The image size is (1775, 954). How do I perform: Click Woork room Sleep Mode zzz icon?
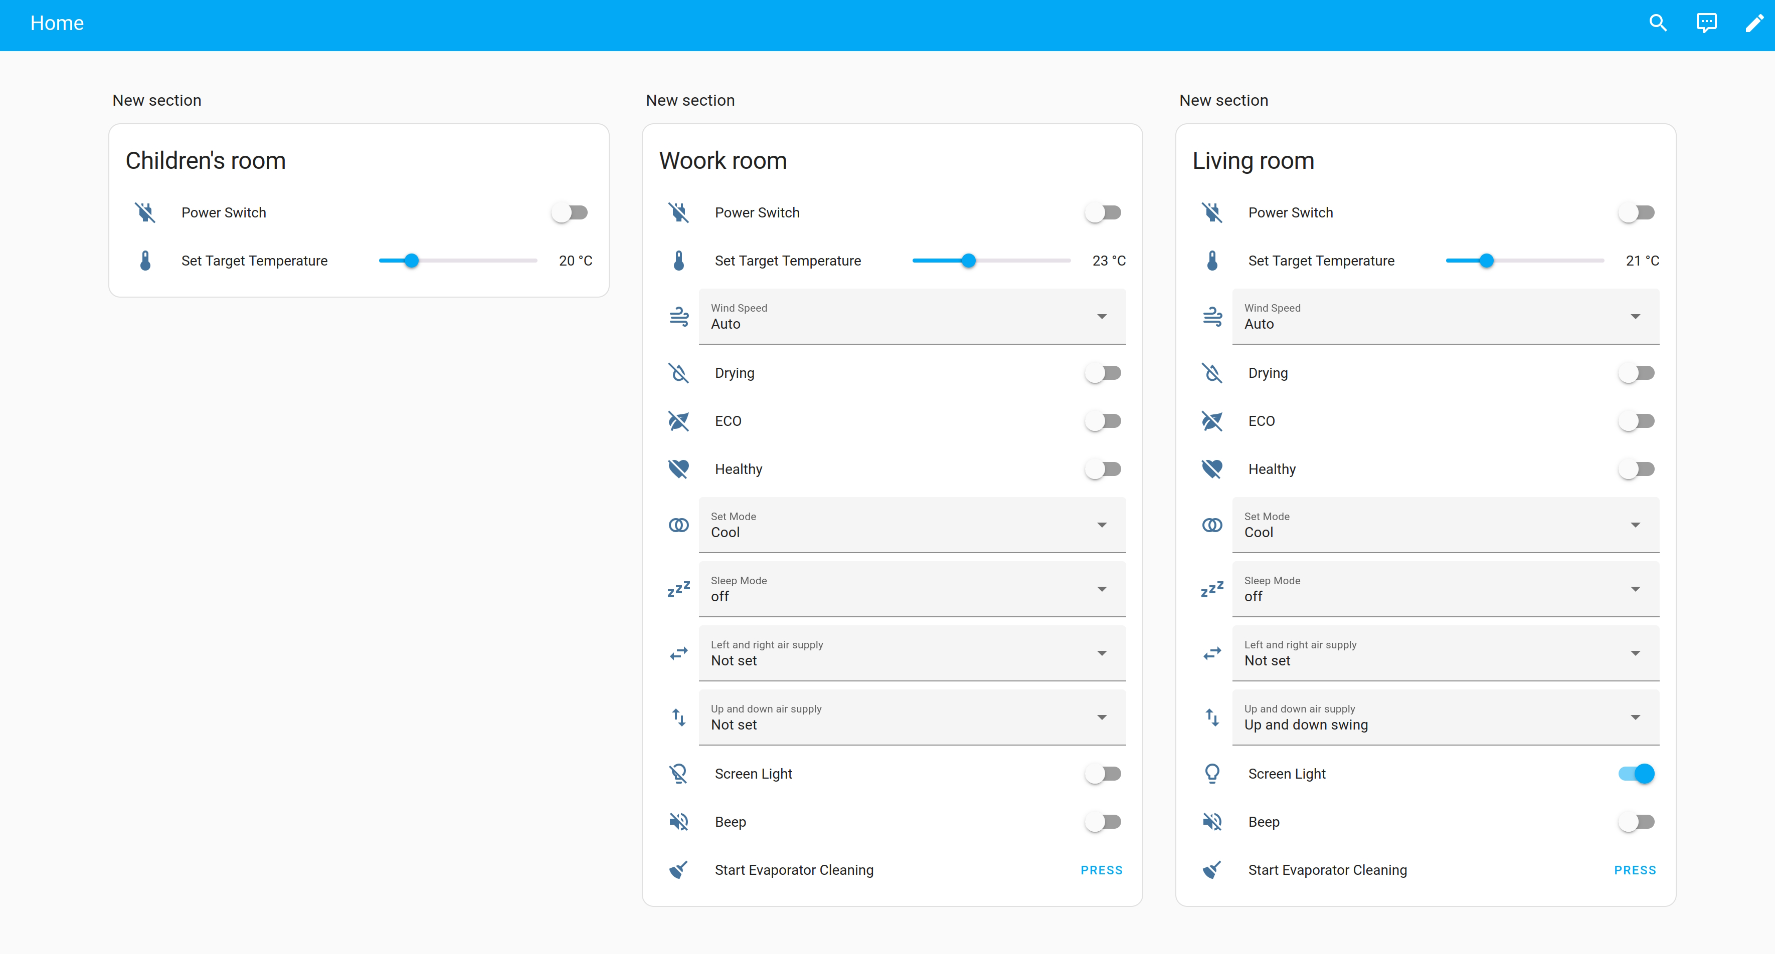pos(679,589)
